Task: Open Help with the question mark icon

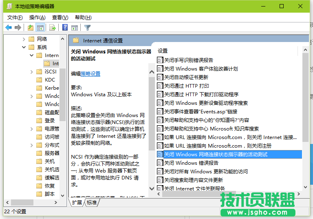Action: [x=65, y=27]
